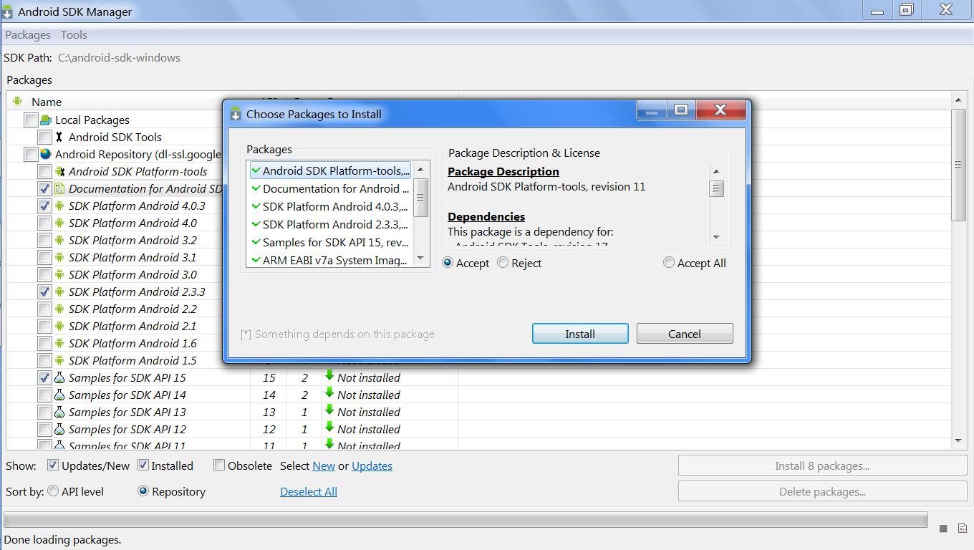This screenshot has width=974, height=550.
Task: Click the wrench icon beside Android SDK Platform-tools
Action: 59,171
